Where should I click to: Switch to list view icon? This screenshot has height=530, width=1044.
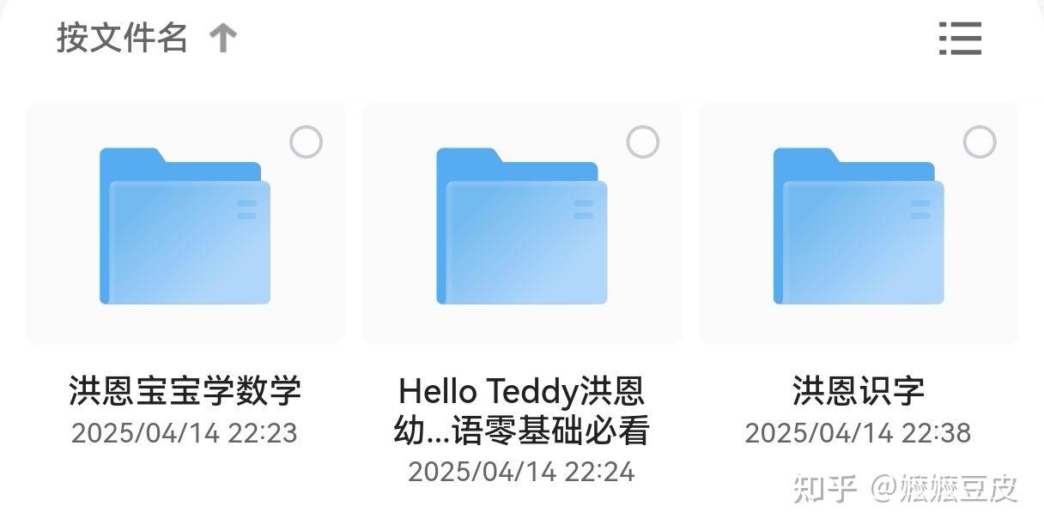click(960, 39)
